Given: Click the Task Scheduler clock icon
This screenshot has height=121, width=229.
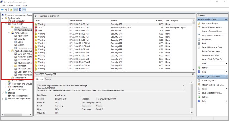Looking at the screenshot, I should click(9, 21).
